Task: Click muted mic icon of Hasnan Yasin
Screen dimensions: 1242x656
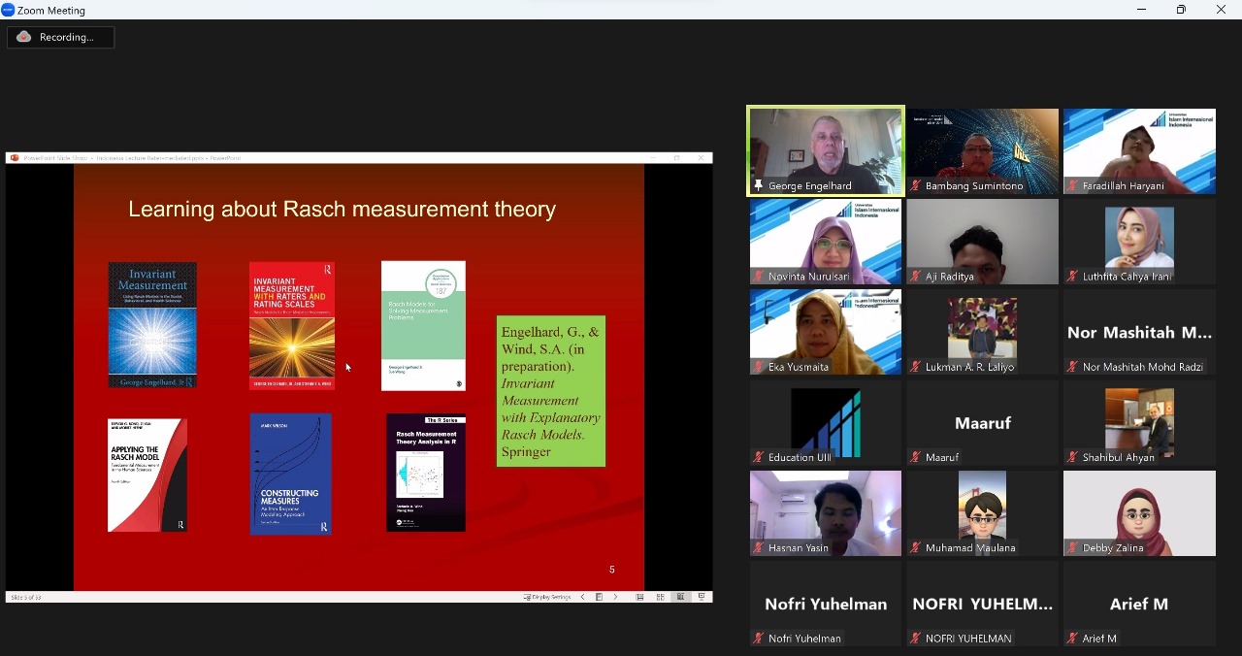Action: pyautogui.click(x=759, y=547)
